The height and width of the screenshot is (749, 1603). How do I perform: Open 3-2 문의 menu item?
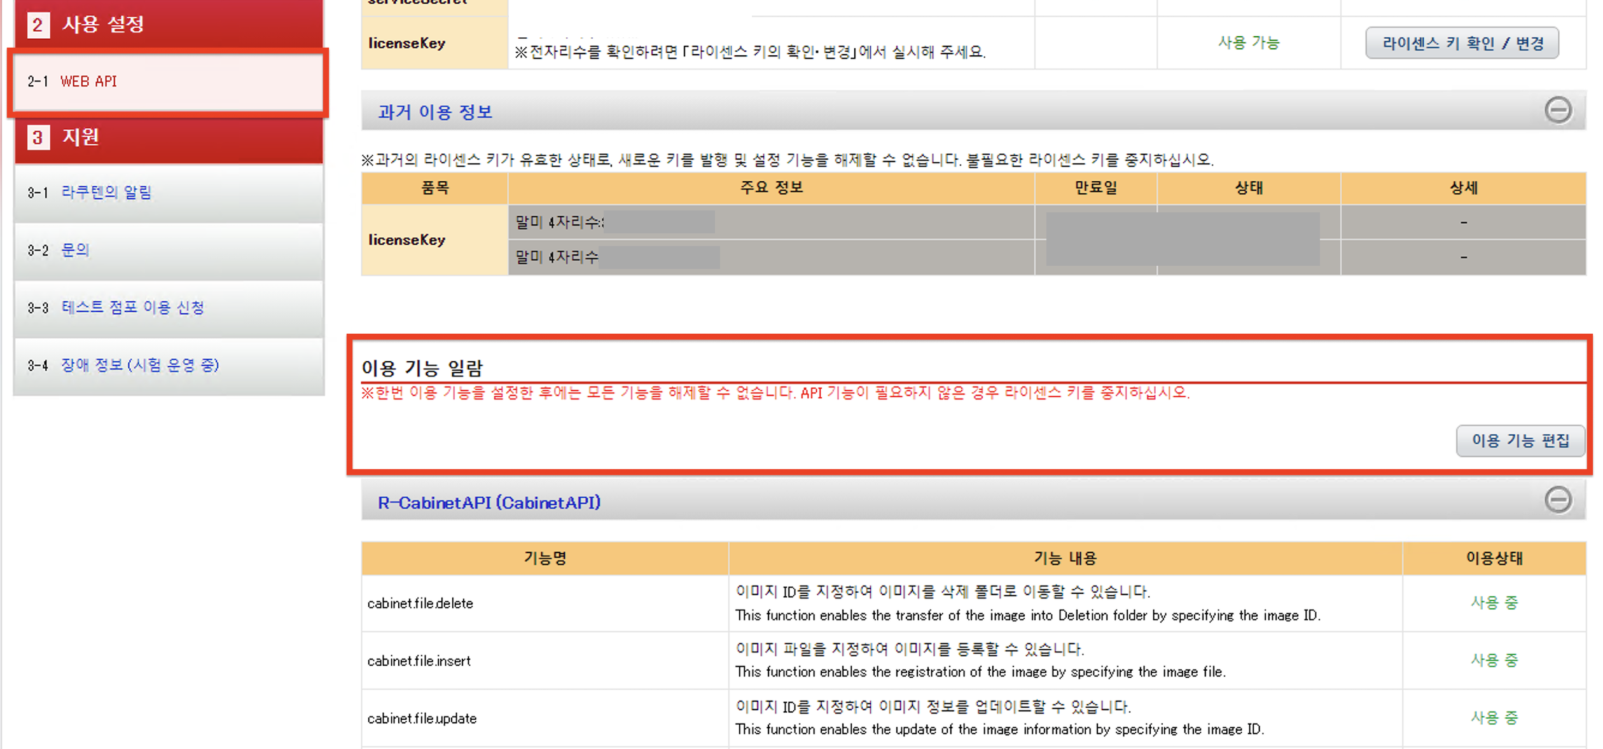coord(75,250)
